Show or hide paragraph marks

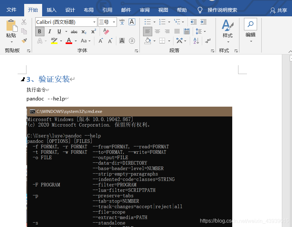coord(208,41)
